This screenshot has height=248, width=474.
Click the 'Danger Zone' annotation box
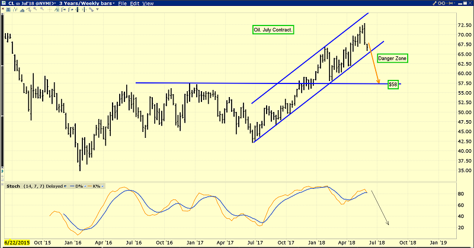point(392,58)
